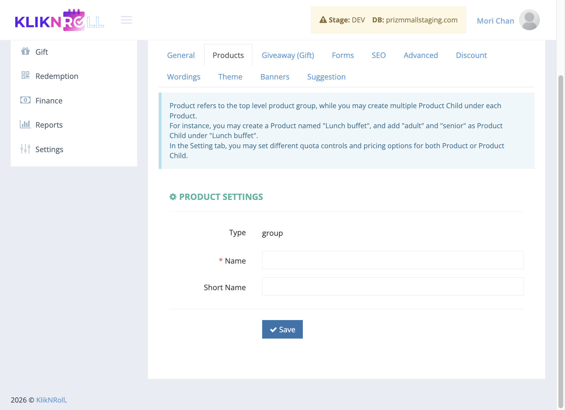
Task: Click the Stage warning triangle icon
Action: point(323,20)
